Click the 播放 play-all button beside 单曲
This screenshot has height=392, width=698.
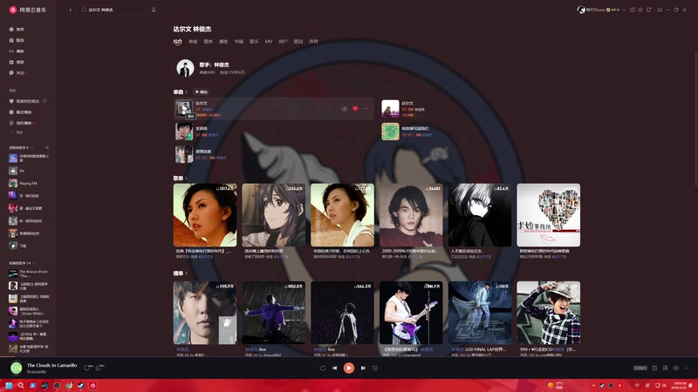click(202, 92)
